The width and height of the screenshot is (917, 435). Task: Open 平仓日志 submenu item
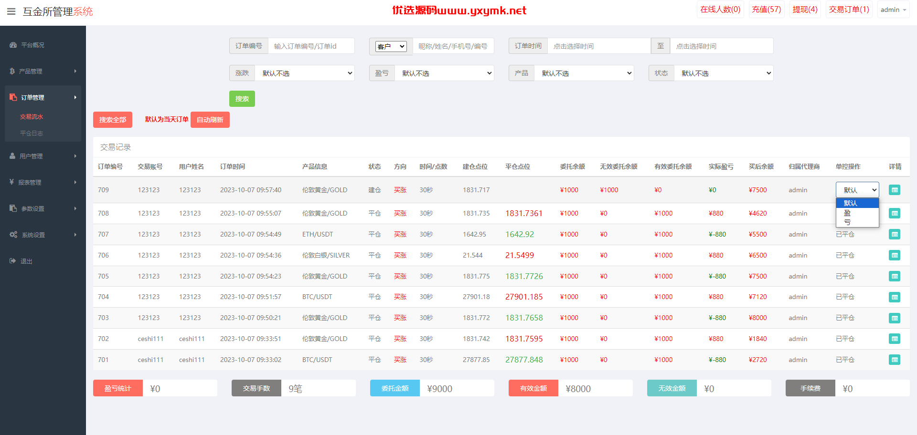(32, 134)
